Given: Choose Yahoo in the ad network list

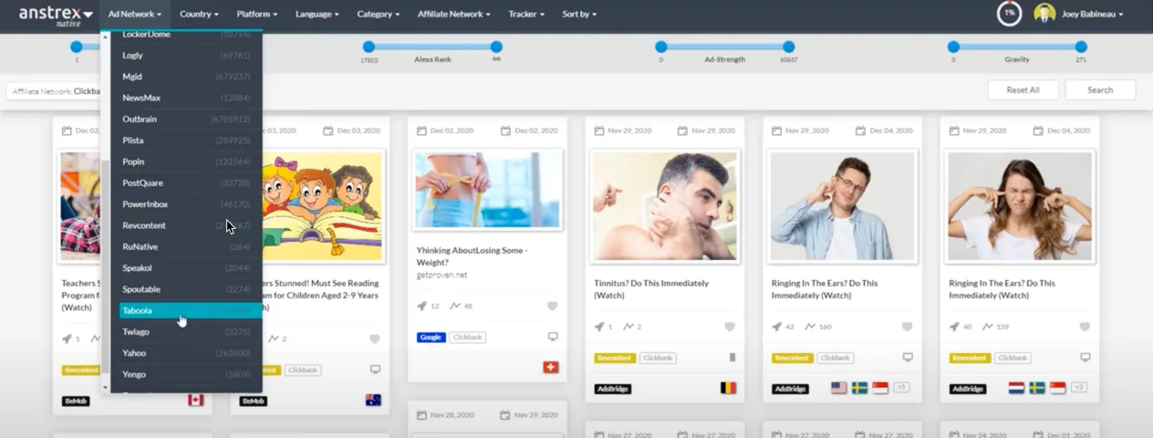Looking at the screenshot, I should pyautogui.click(x=187, y=353).
